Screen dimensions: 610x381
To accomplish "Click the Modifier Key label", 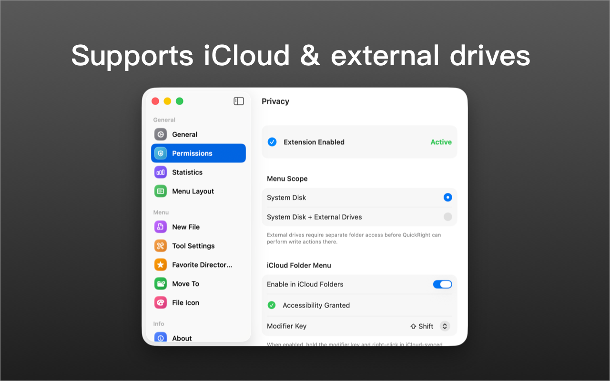I will [x=286, y=326].
